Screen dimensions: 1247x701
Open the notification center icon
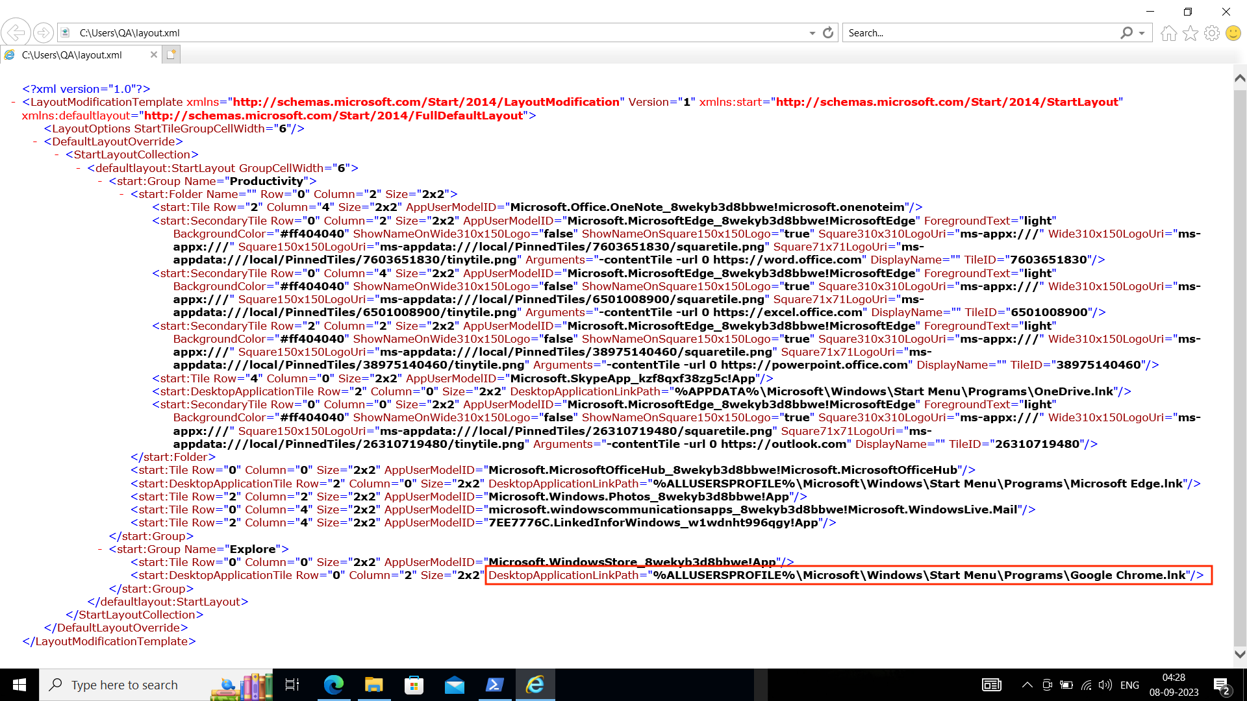coord(1221,685)
